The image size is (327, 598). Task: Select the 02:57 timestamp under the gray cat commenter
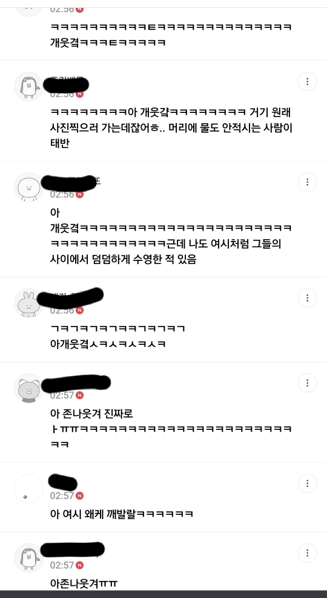click(62, 395)
